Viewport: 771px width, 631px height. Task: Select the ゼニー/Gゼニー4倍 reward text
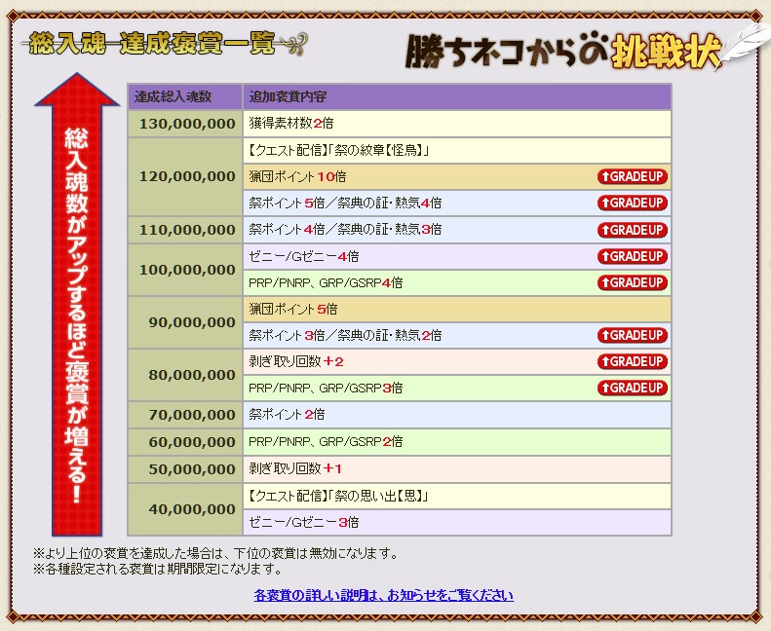(x=304, y=256)
